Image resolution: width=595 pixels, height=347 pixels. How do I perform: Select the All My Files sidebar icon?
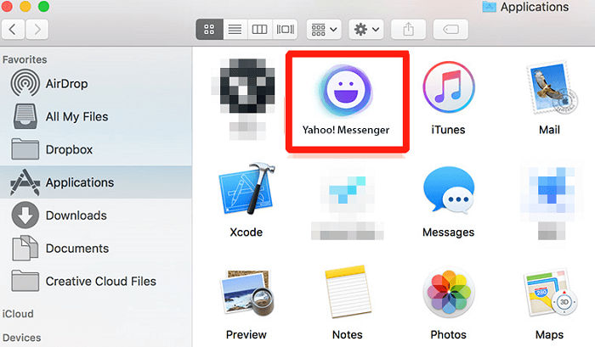25,116
